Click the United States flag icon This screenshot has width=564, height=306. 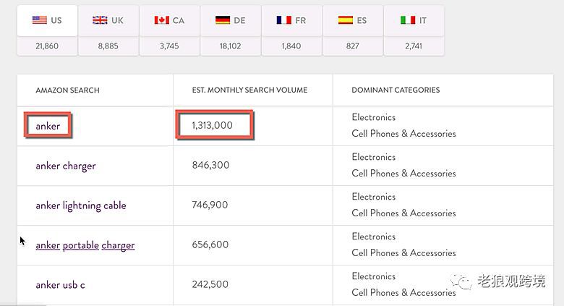(40, 20)
